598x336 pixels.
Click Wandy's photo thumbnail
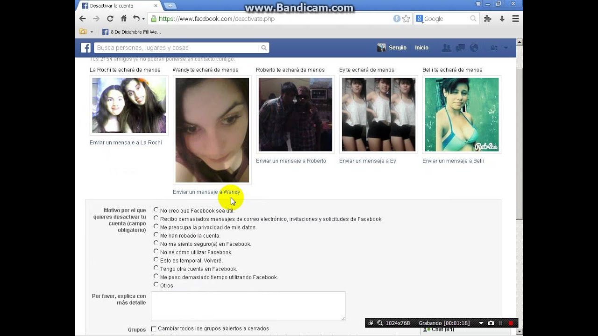point(212,130)
